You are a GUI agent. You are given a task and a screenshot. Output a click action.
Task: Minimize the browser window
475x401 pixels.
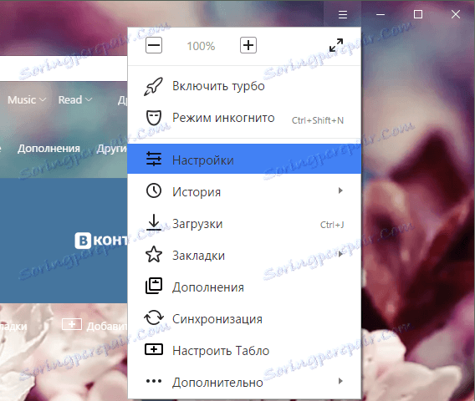[381, 14]
